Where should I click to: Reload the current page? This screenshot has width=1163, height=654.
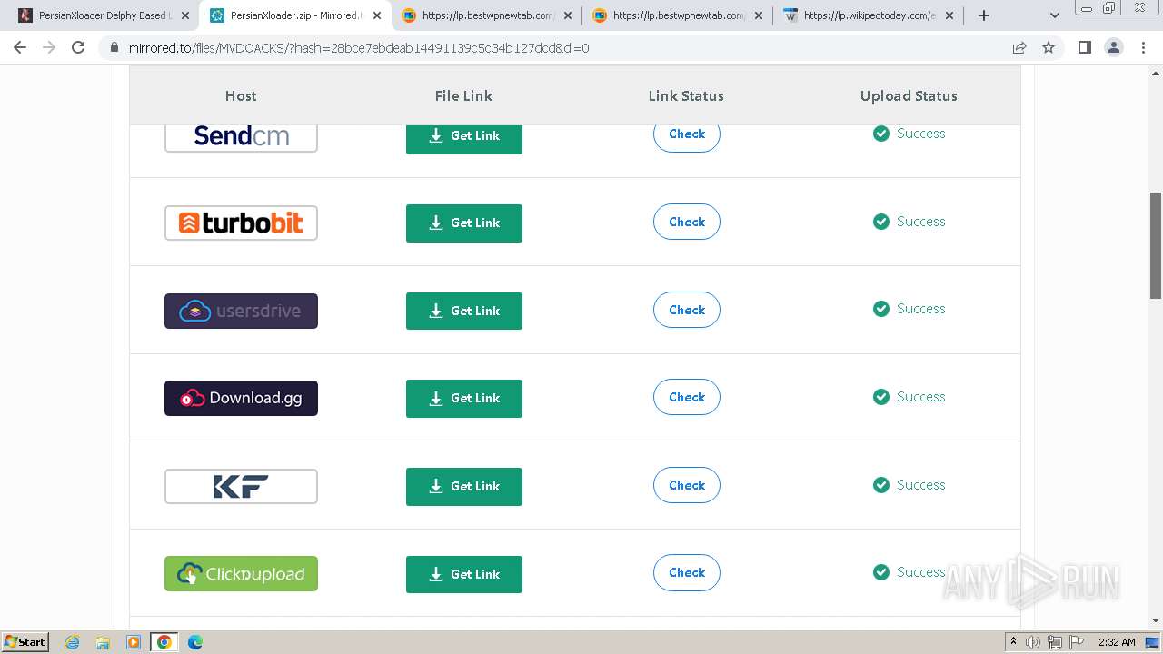[78, 47]
